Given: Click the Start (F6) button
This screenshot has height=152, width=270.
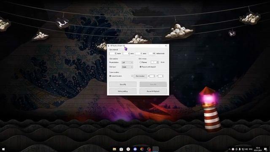Looking at the screenshot, I should coord(123,84).
